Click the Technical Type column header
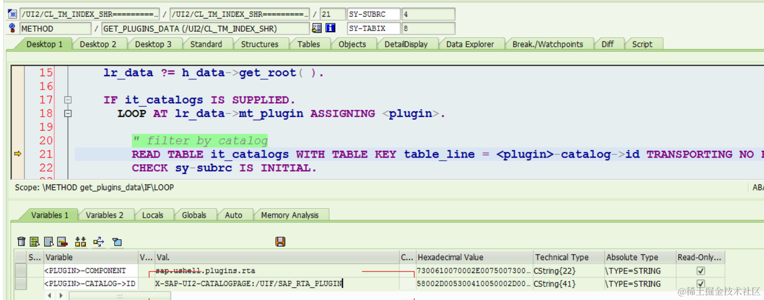Screen dimensions: 764x300 click(x=569, y=257)
